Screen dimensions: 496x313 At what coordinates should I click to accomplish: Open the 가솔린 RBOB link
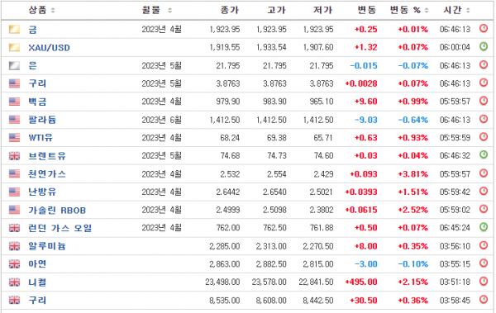(57, 211)
